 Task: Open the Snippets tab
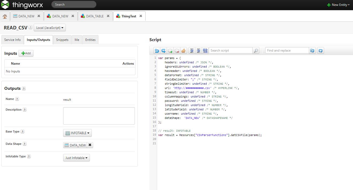pyautogui.click(x=62, y=40)
